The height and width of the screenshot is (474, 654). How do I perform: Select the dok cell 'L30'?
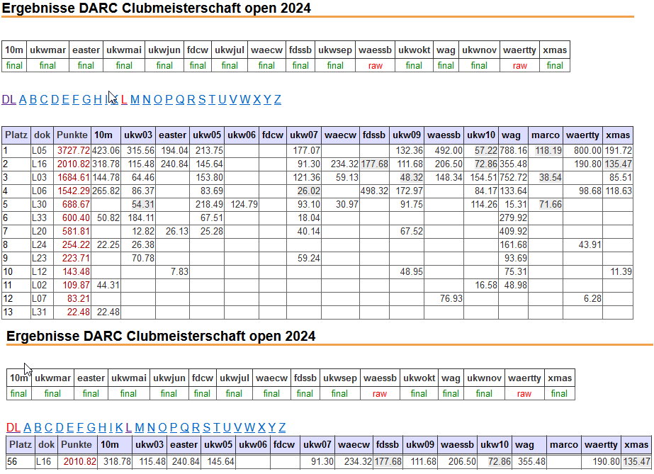point(42,204)
